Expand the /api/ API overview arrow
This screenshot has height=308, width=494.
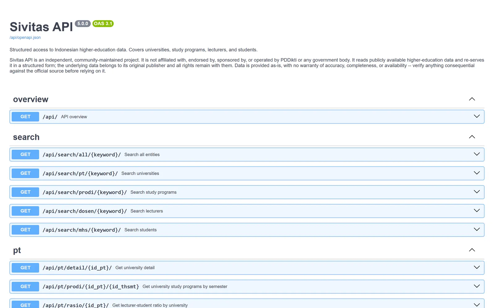[477, 116]
